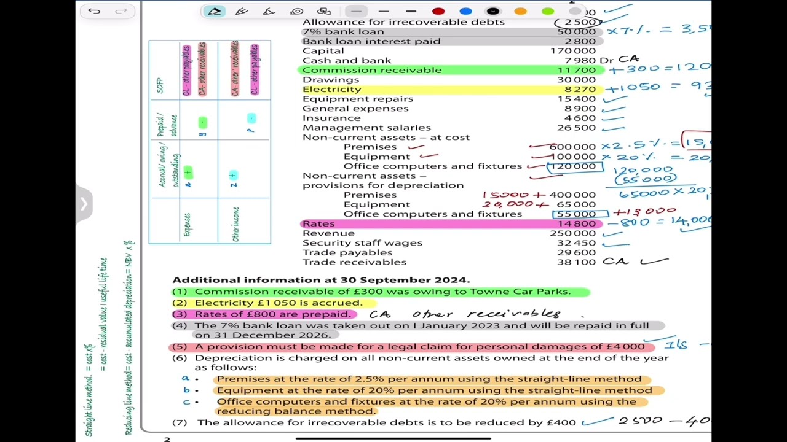Click the 'Electricity' row label

tap(331, 89)
